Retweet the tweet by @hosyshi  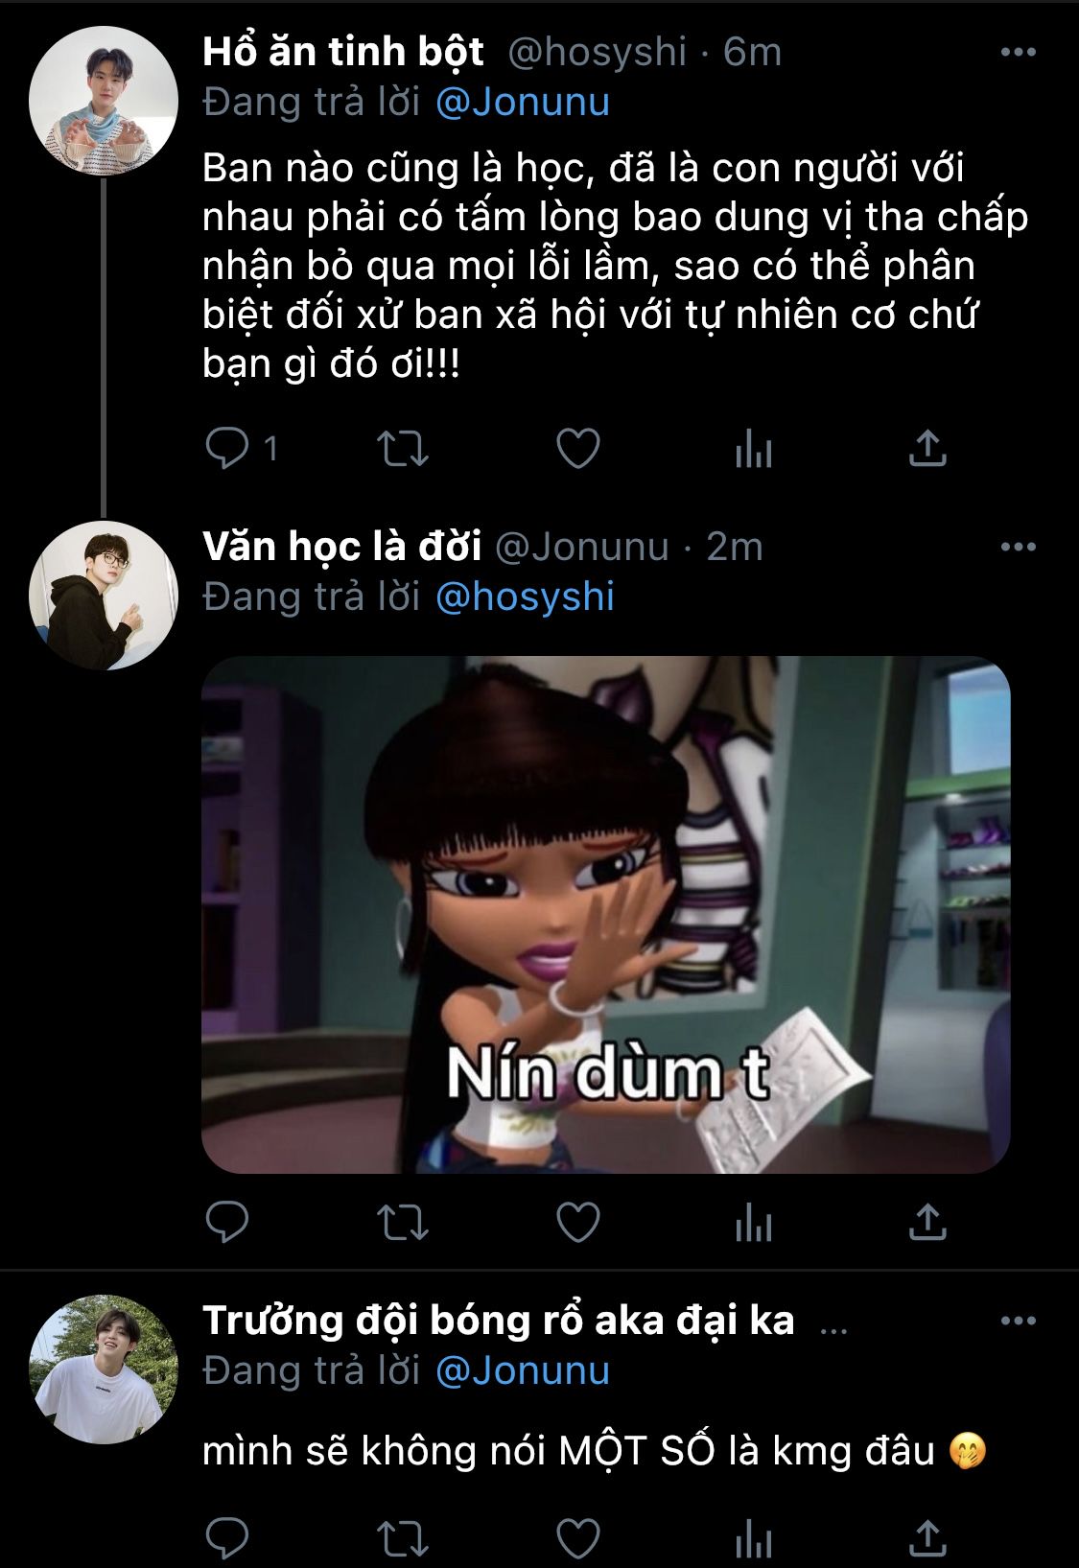pos(402,448)
